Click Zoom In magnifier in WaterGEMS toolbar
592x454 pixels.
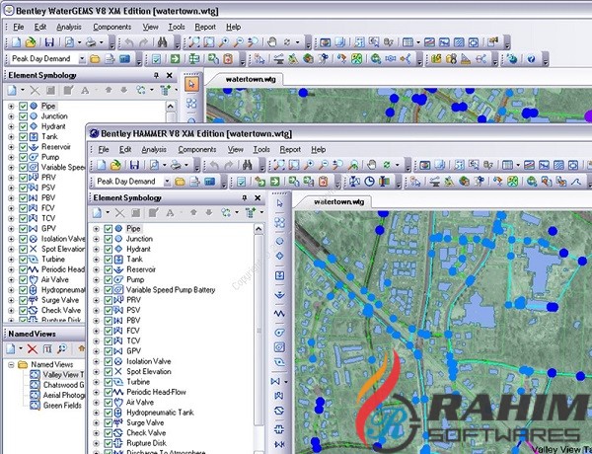224,41
